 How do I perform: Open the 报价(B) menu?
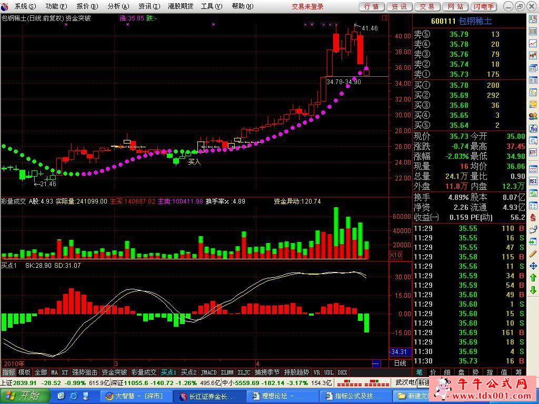[x=87, y=6]
